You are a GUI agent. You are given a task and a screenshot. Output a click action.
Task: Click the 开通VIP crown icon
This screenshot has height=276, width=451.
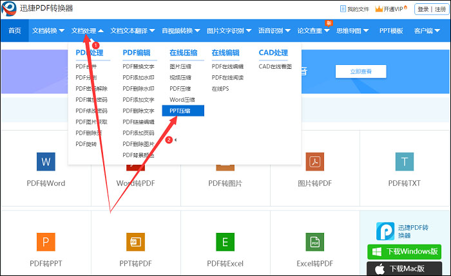(379, 9)
